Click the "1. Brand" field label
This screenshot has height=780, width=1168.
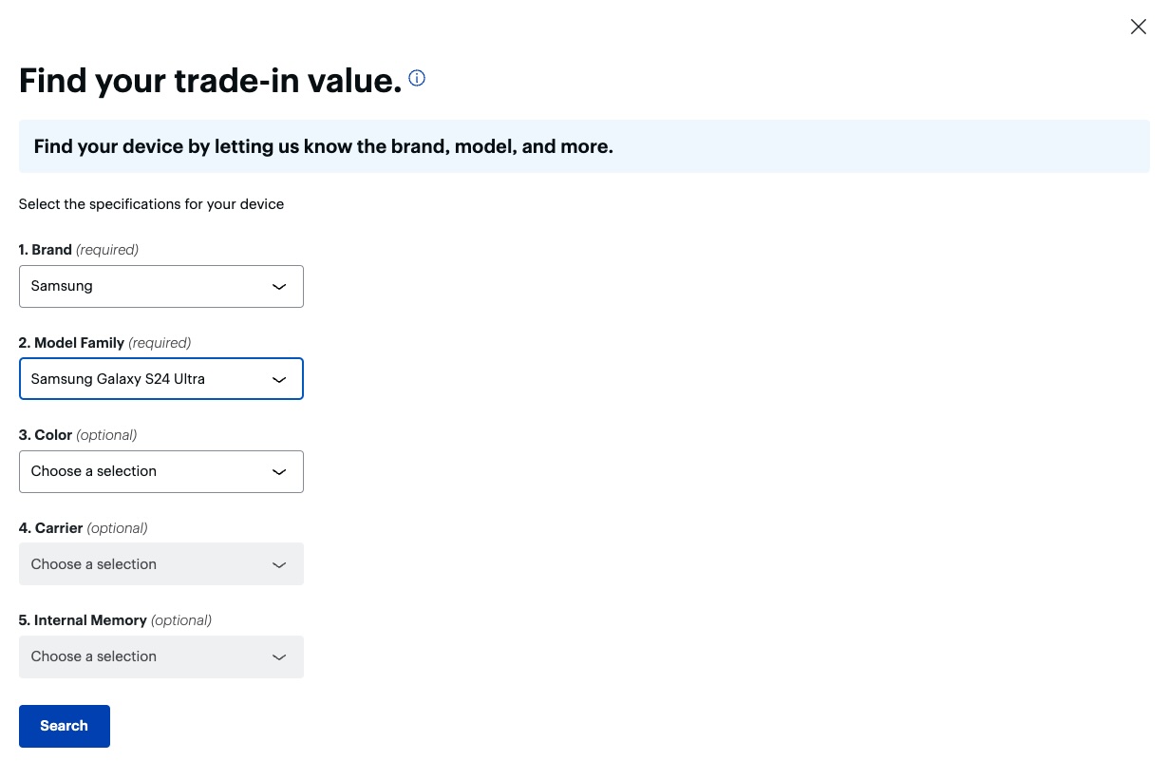point(46,250)
